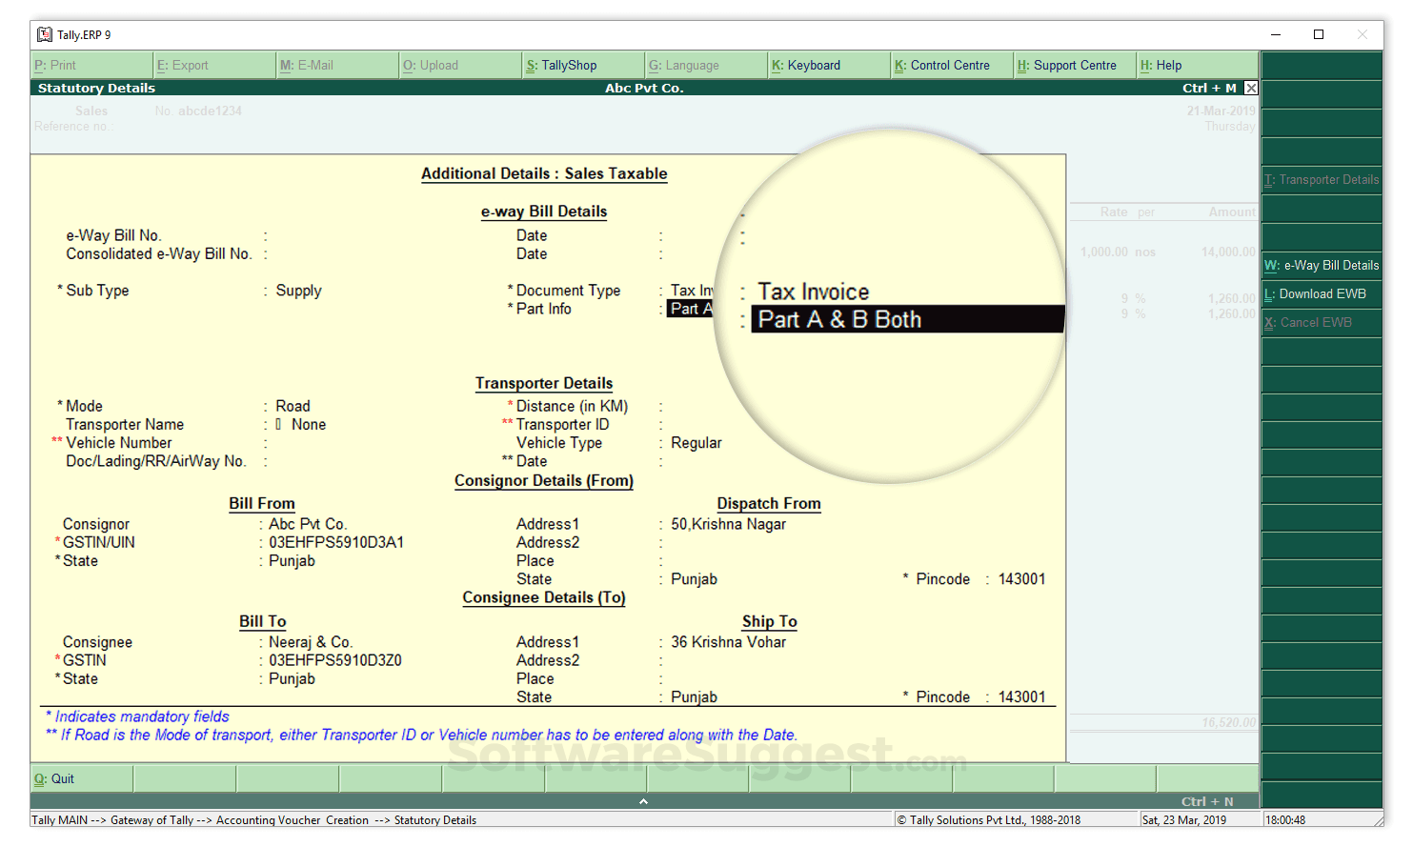Select the highlighted Part A & B Both option

tap(838, 320)
